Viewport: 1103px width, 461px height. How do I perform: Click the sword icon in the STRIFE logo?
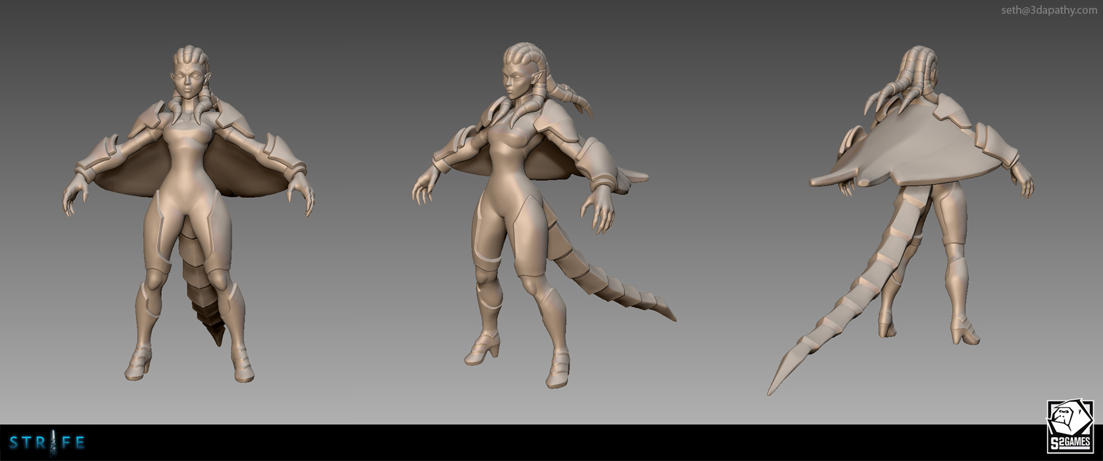click(53, 442)
